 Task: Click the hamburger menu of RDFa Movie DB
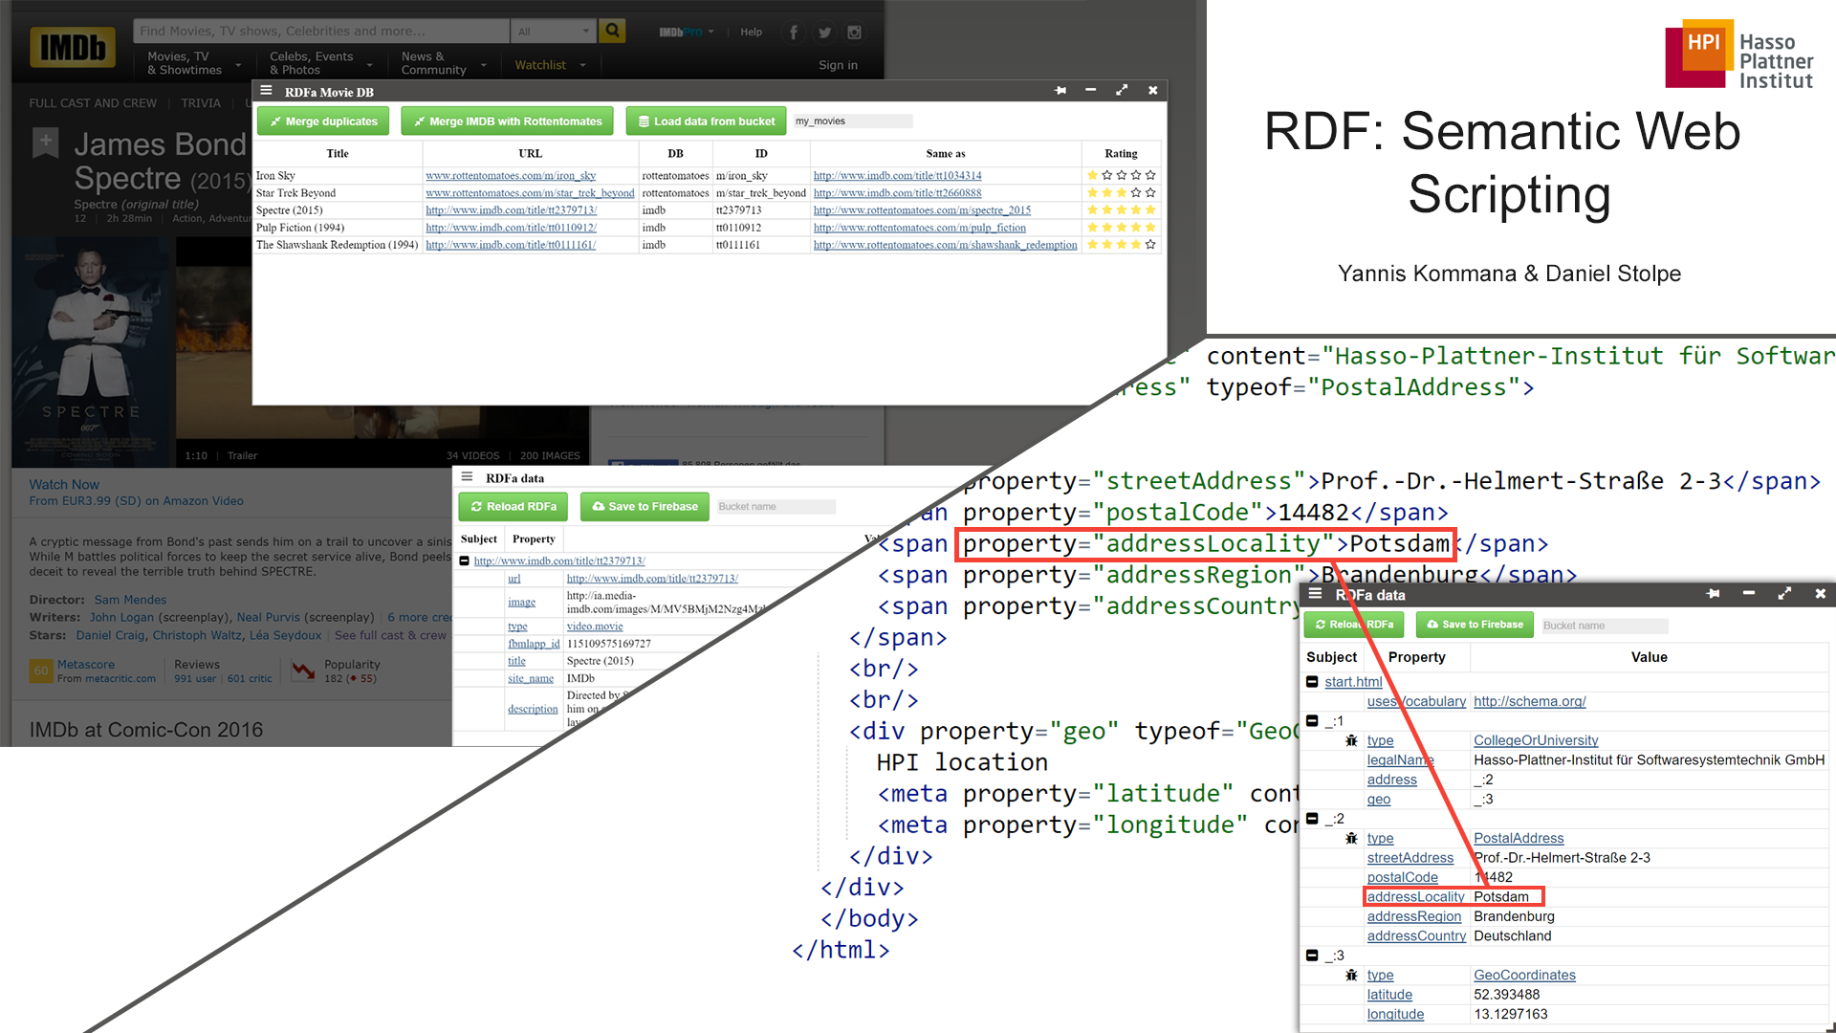tap(267, 91)
